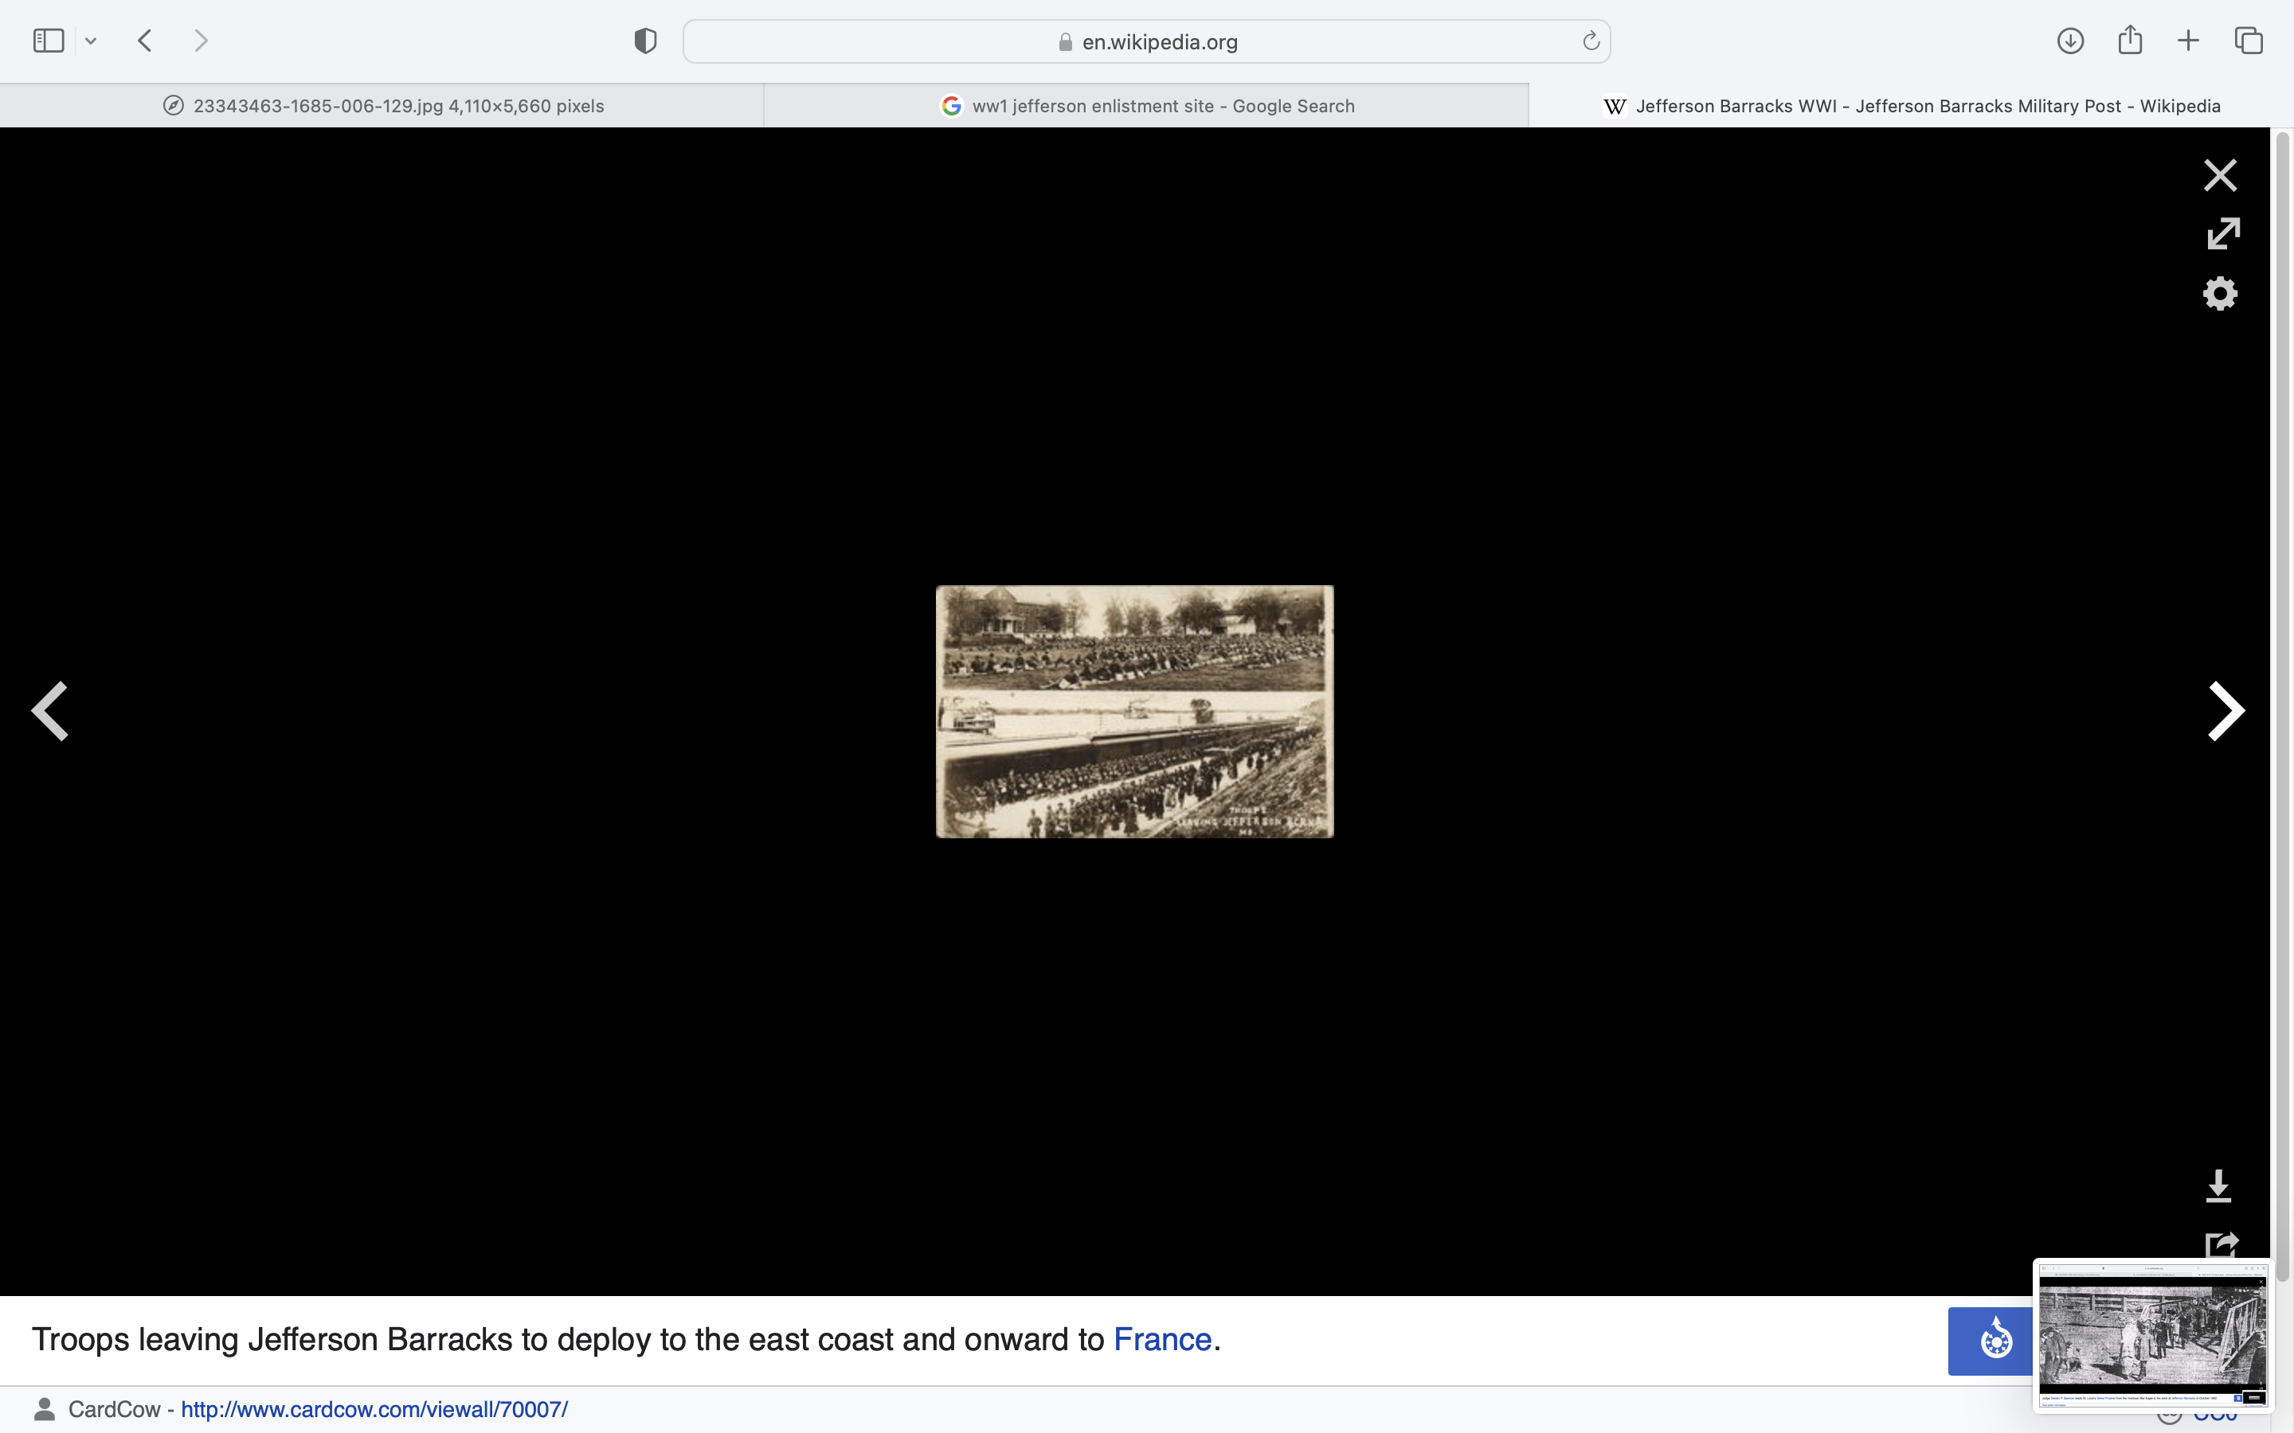This screenshot has width=2294, height=1433.
Task: Go to the previous image
Action: 49,711
